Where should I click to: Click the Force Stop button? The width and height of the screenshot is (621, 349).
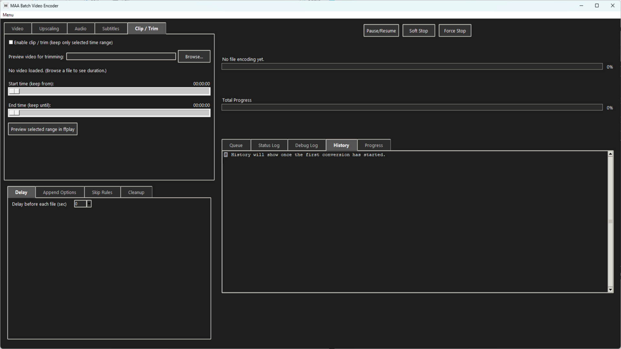pyautogui.click(x=455, y=30)
